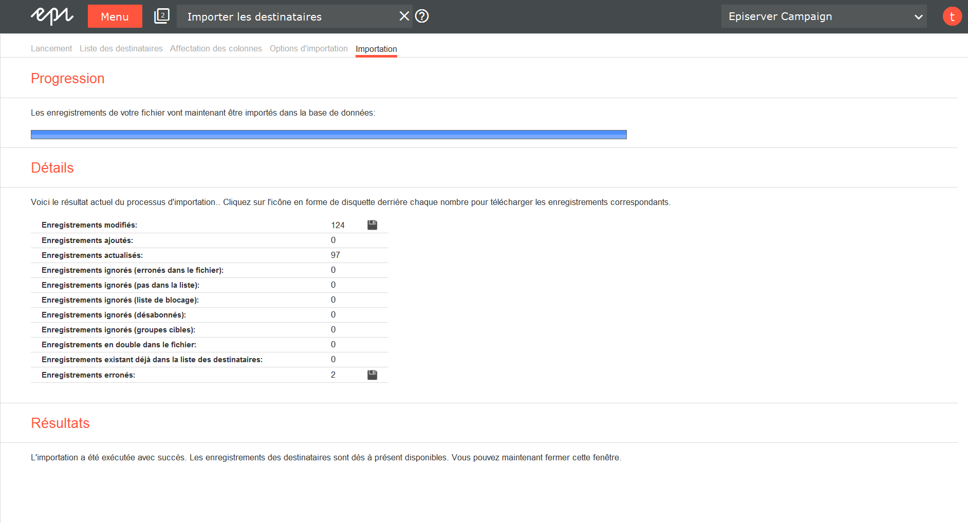Close the Importer les destinataires window
Screen dimensions: 968x523
pyautogui.click(x=404, y=16)
